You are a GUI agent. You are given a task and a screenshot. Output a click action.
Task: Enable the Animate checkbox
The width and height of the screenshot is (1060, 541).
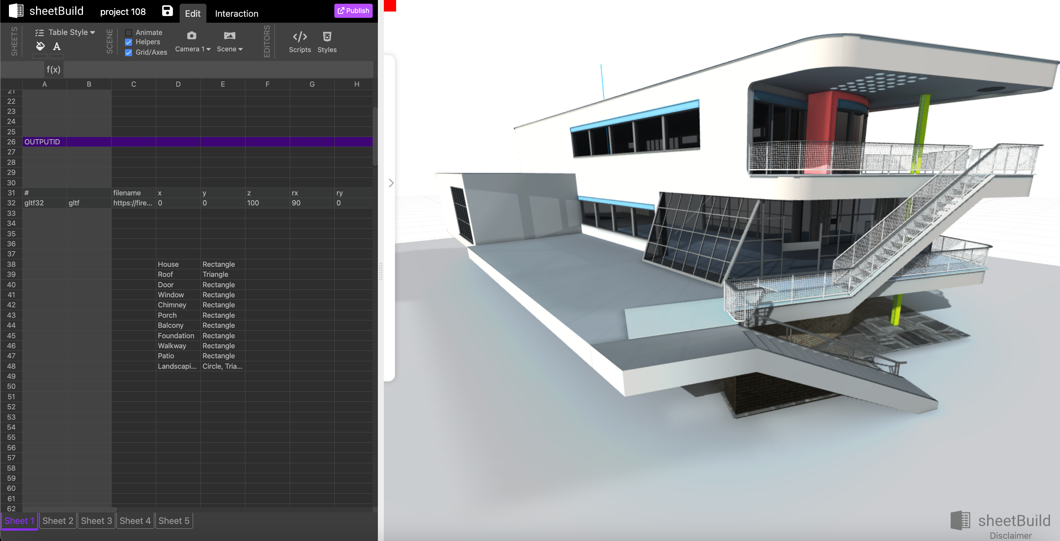(128, 32)
